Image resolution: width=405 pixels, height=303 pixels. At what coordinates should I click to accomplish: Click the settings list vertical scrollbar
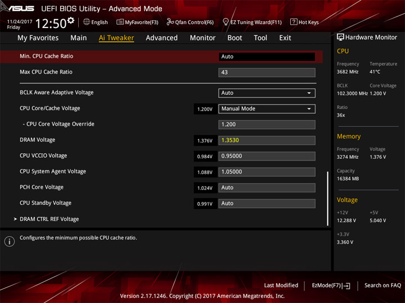click(327, 199)
